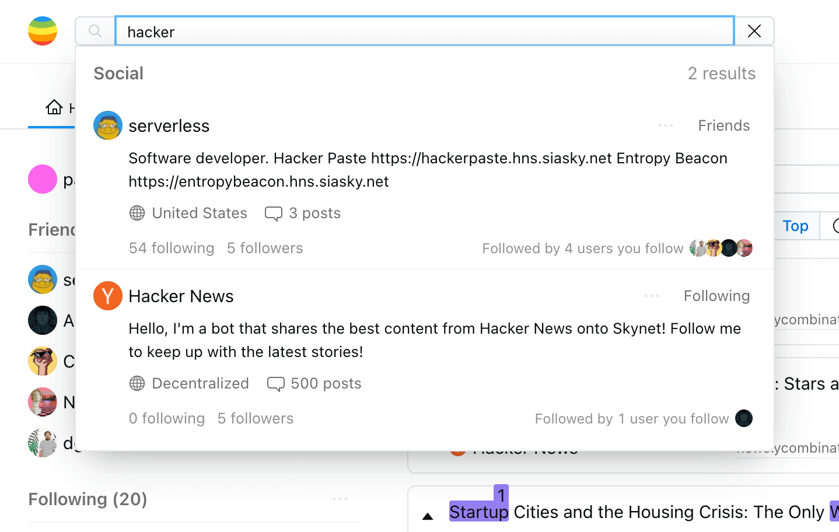Click the "500 posts" text for Hacker News
839x532 pixels.
click(x=326, y=383)
